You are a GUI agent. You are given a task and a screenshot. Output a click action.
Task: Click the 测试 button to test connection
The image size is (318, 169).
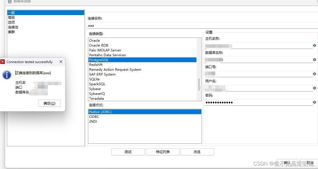tap(128, 152)
